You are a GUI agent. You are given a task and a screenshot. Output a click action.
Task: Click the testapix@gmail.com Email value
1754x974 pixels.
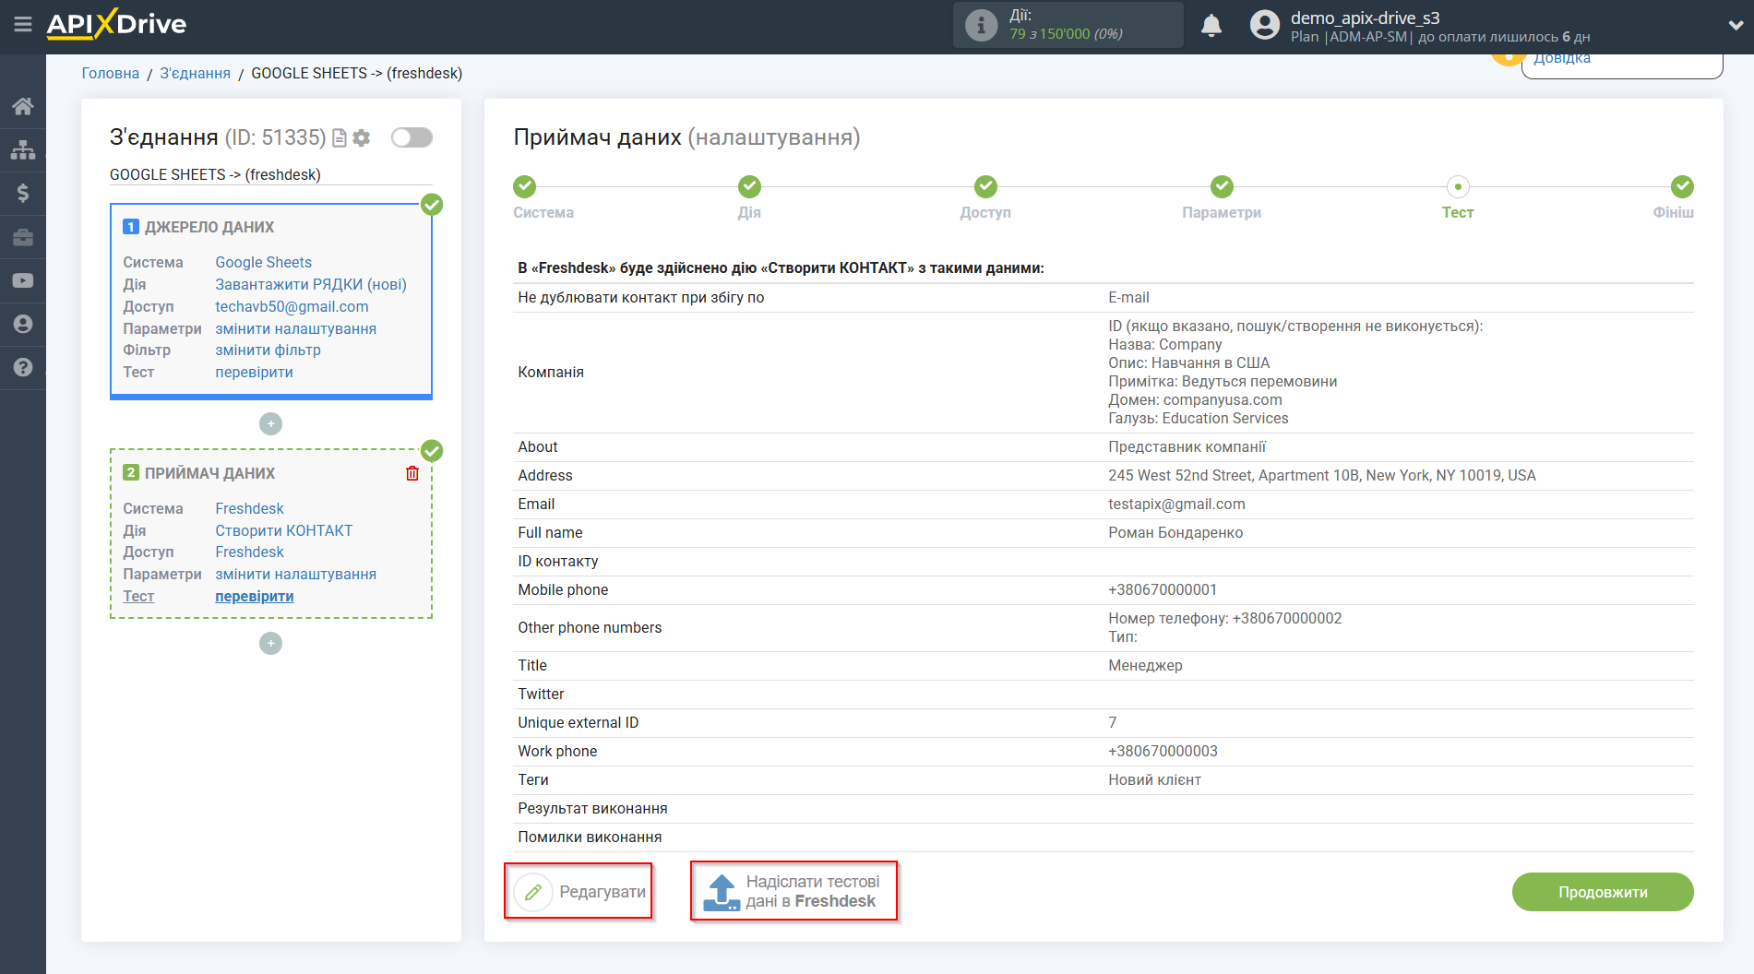click(x=1176, y=504)
